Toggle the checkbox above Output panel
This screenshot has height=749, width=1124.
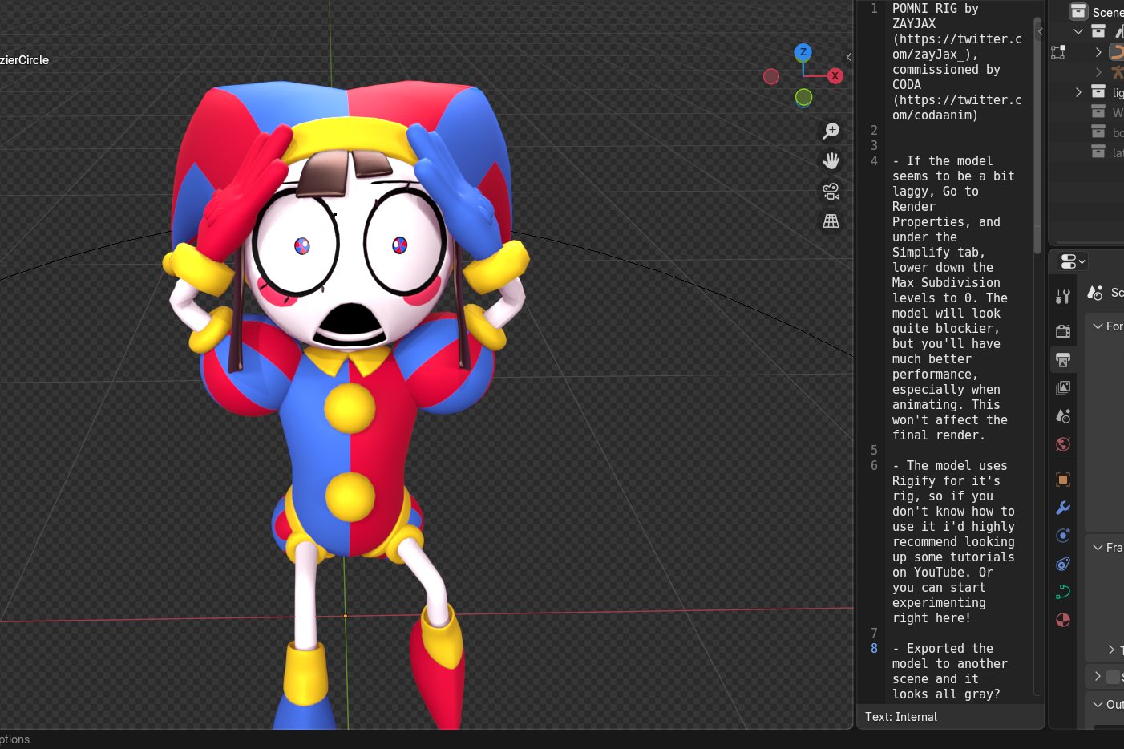tap(1113, 678)
